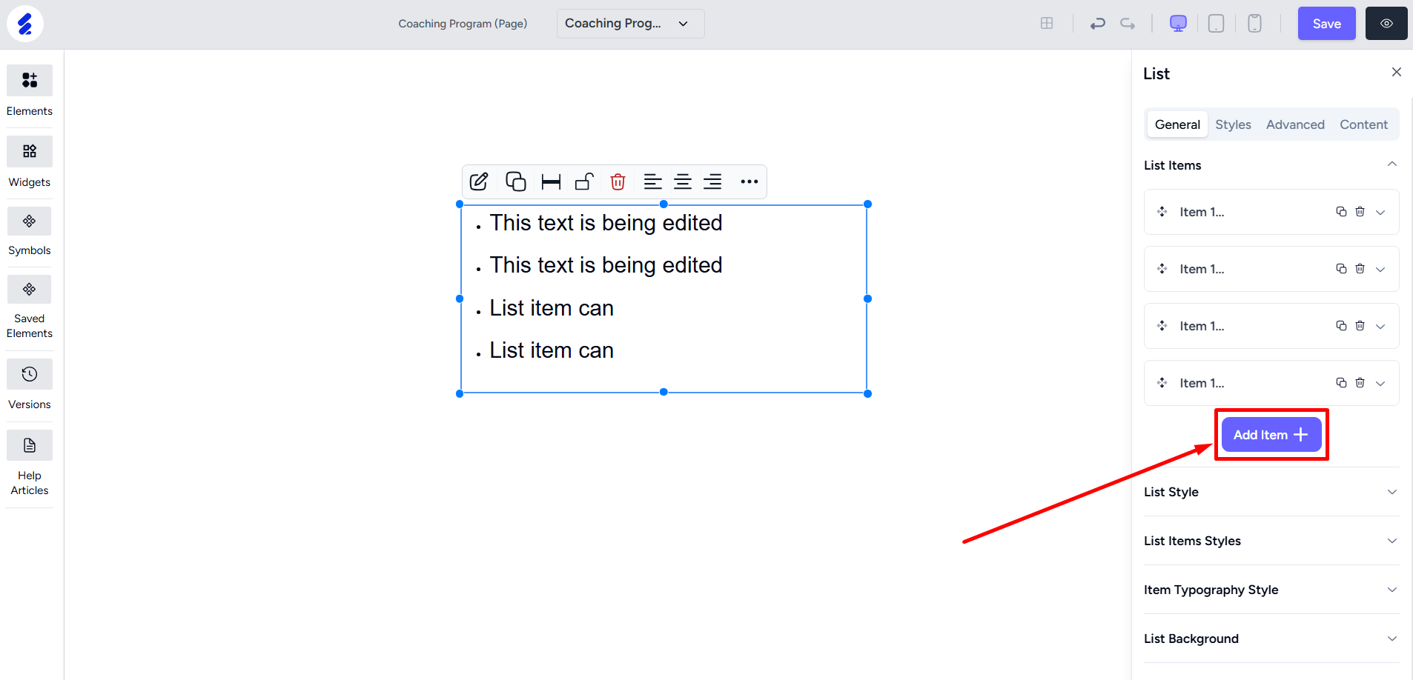Open the Coaching Prog... page dropdown
Viewport: 1413px width, 680px height.
(630, 24)
